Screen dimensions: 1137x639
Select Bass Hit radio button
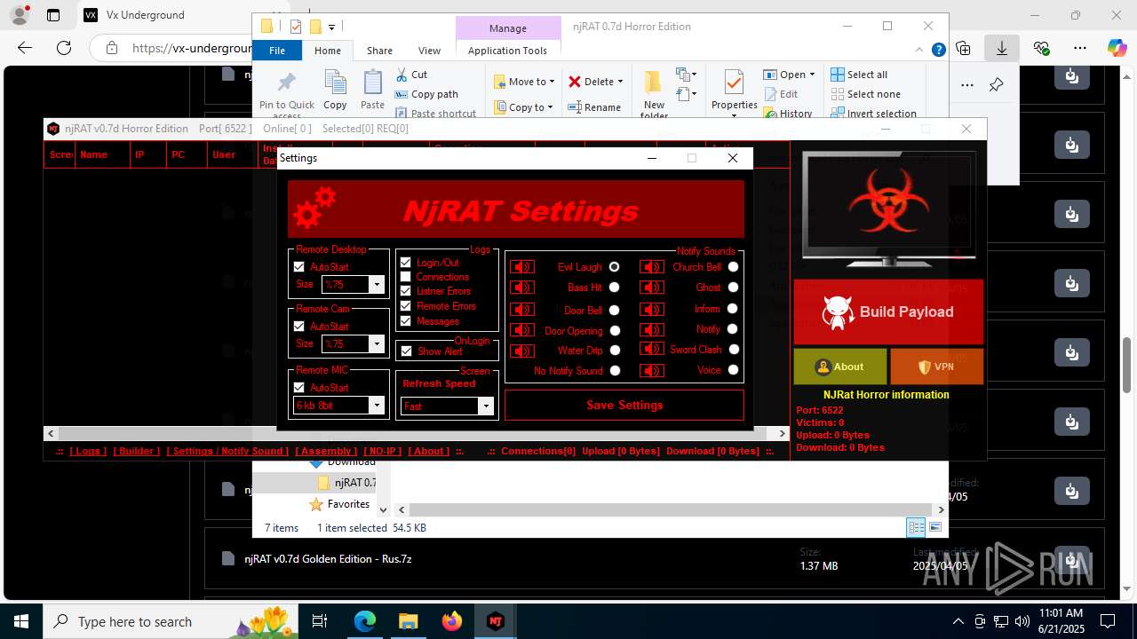[x=614, y=287]
